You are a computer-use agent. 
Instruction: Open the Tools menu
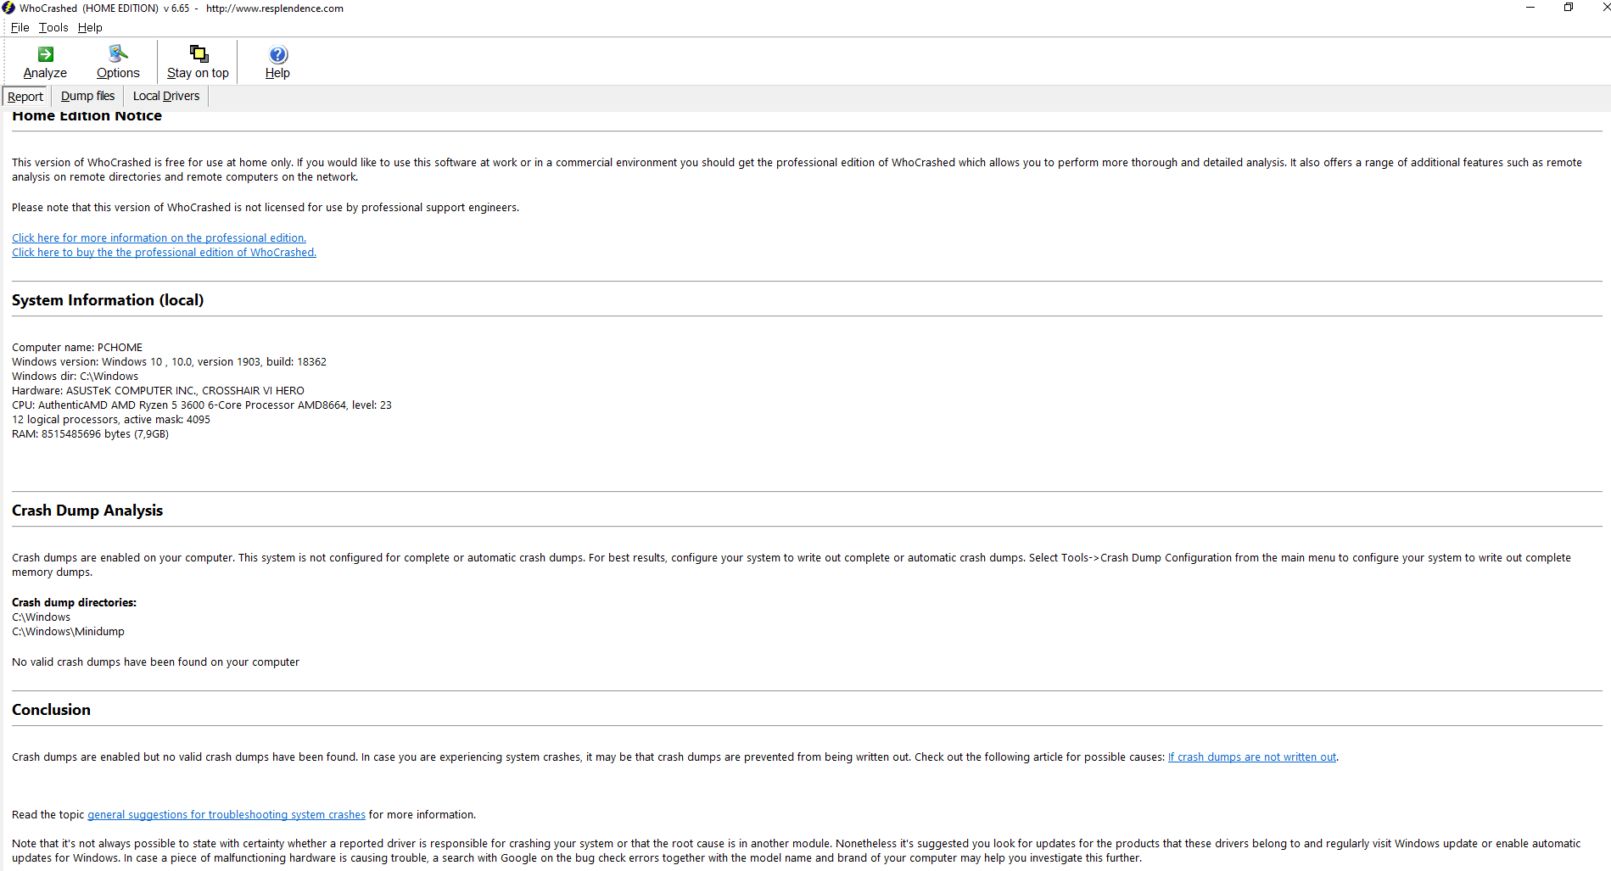(53, 27)
